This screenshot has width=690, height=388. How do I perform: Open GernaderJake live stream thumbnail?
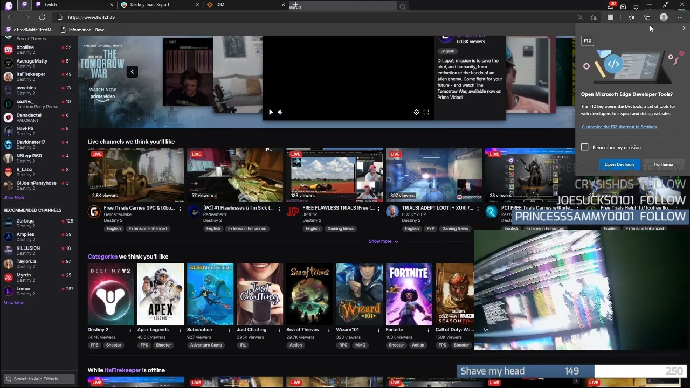(135, 174)
